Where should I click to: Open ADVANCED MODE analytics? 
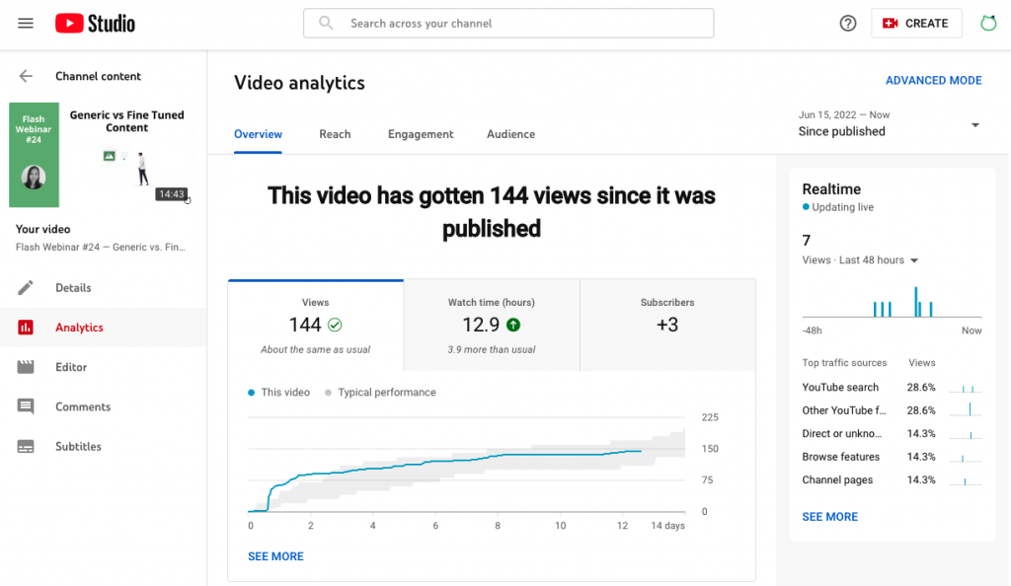pos(933,80)
